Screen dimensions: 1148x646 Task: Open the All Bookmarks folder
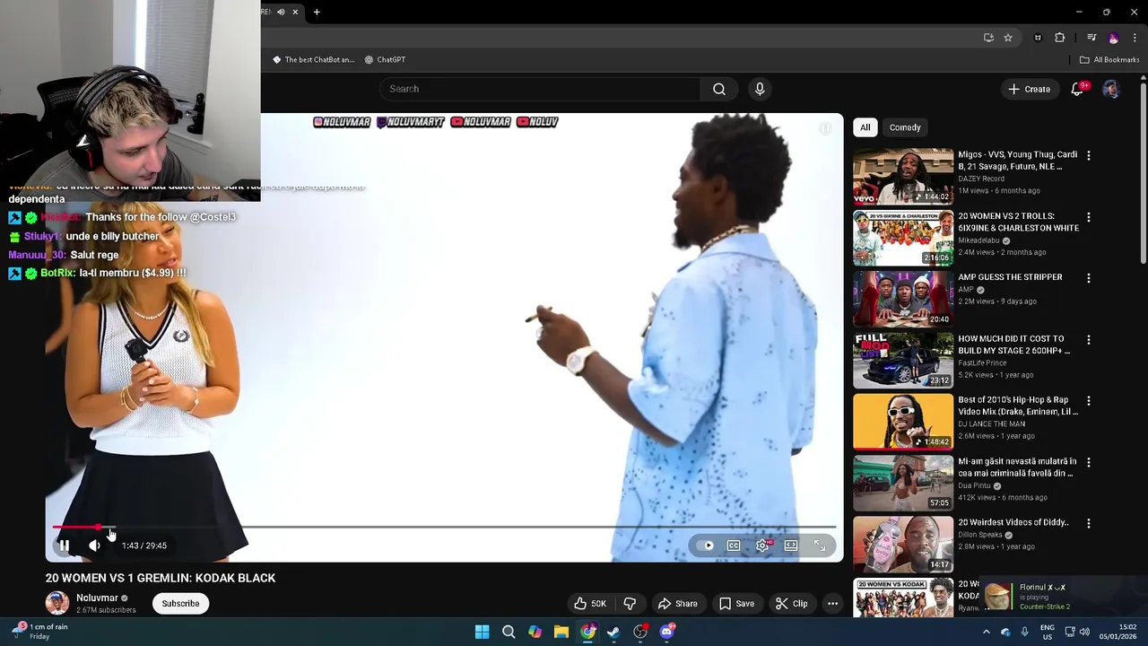click(x=1109, y=60)
